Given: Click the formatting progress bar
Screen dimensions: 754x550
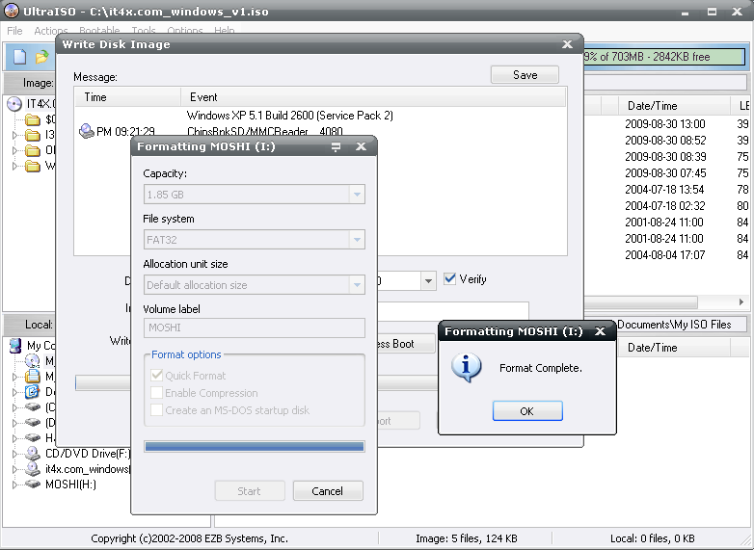Looking at the screenshot, I should (x=254, y=447).
